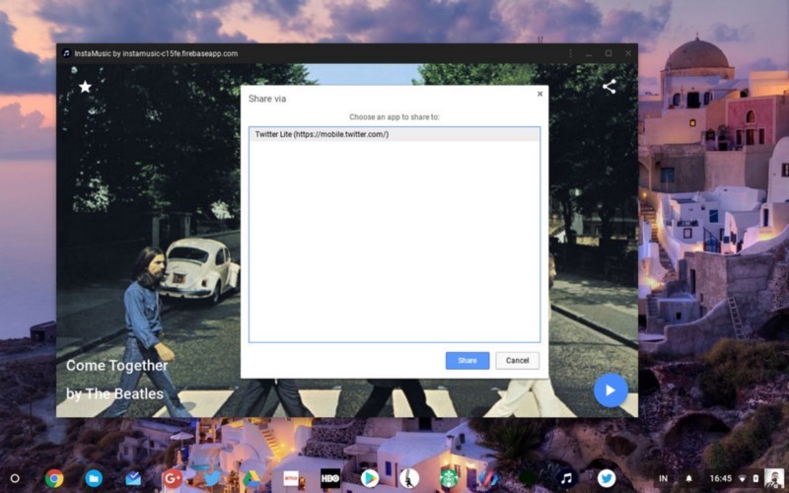Open Google Play Store from the shelf
The width and height of the screenshot is (789, 493).
(x=369, y=478)
